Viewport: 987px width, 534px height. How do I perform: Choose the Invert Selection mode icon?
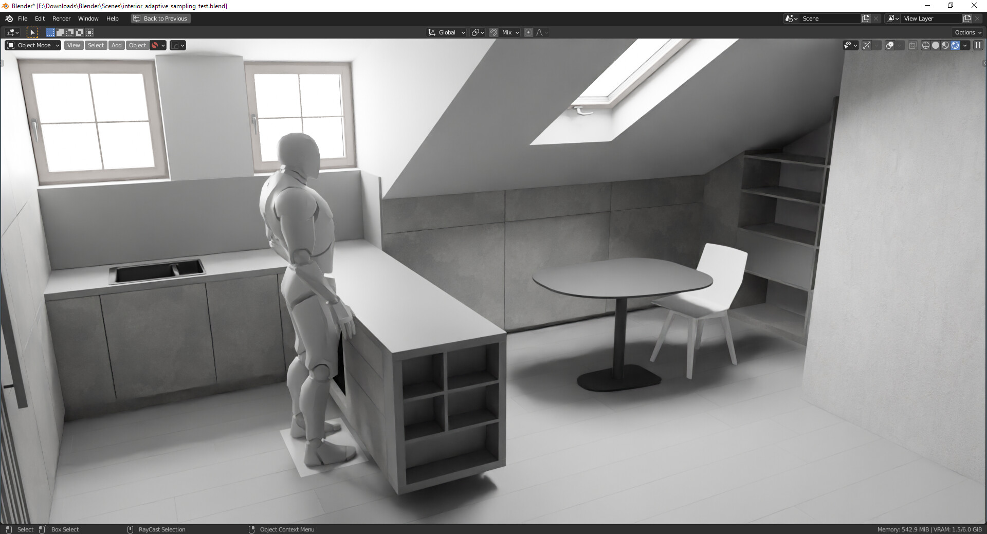79,32
